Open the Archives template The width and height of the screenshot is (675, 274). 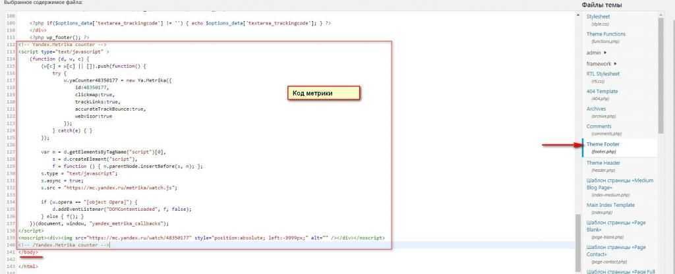tap(598, 109)
